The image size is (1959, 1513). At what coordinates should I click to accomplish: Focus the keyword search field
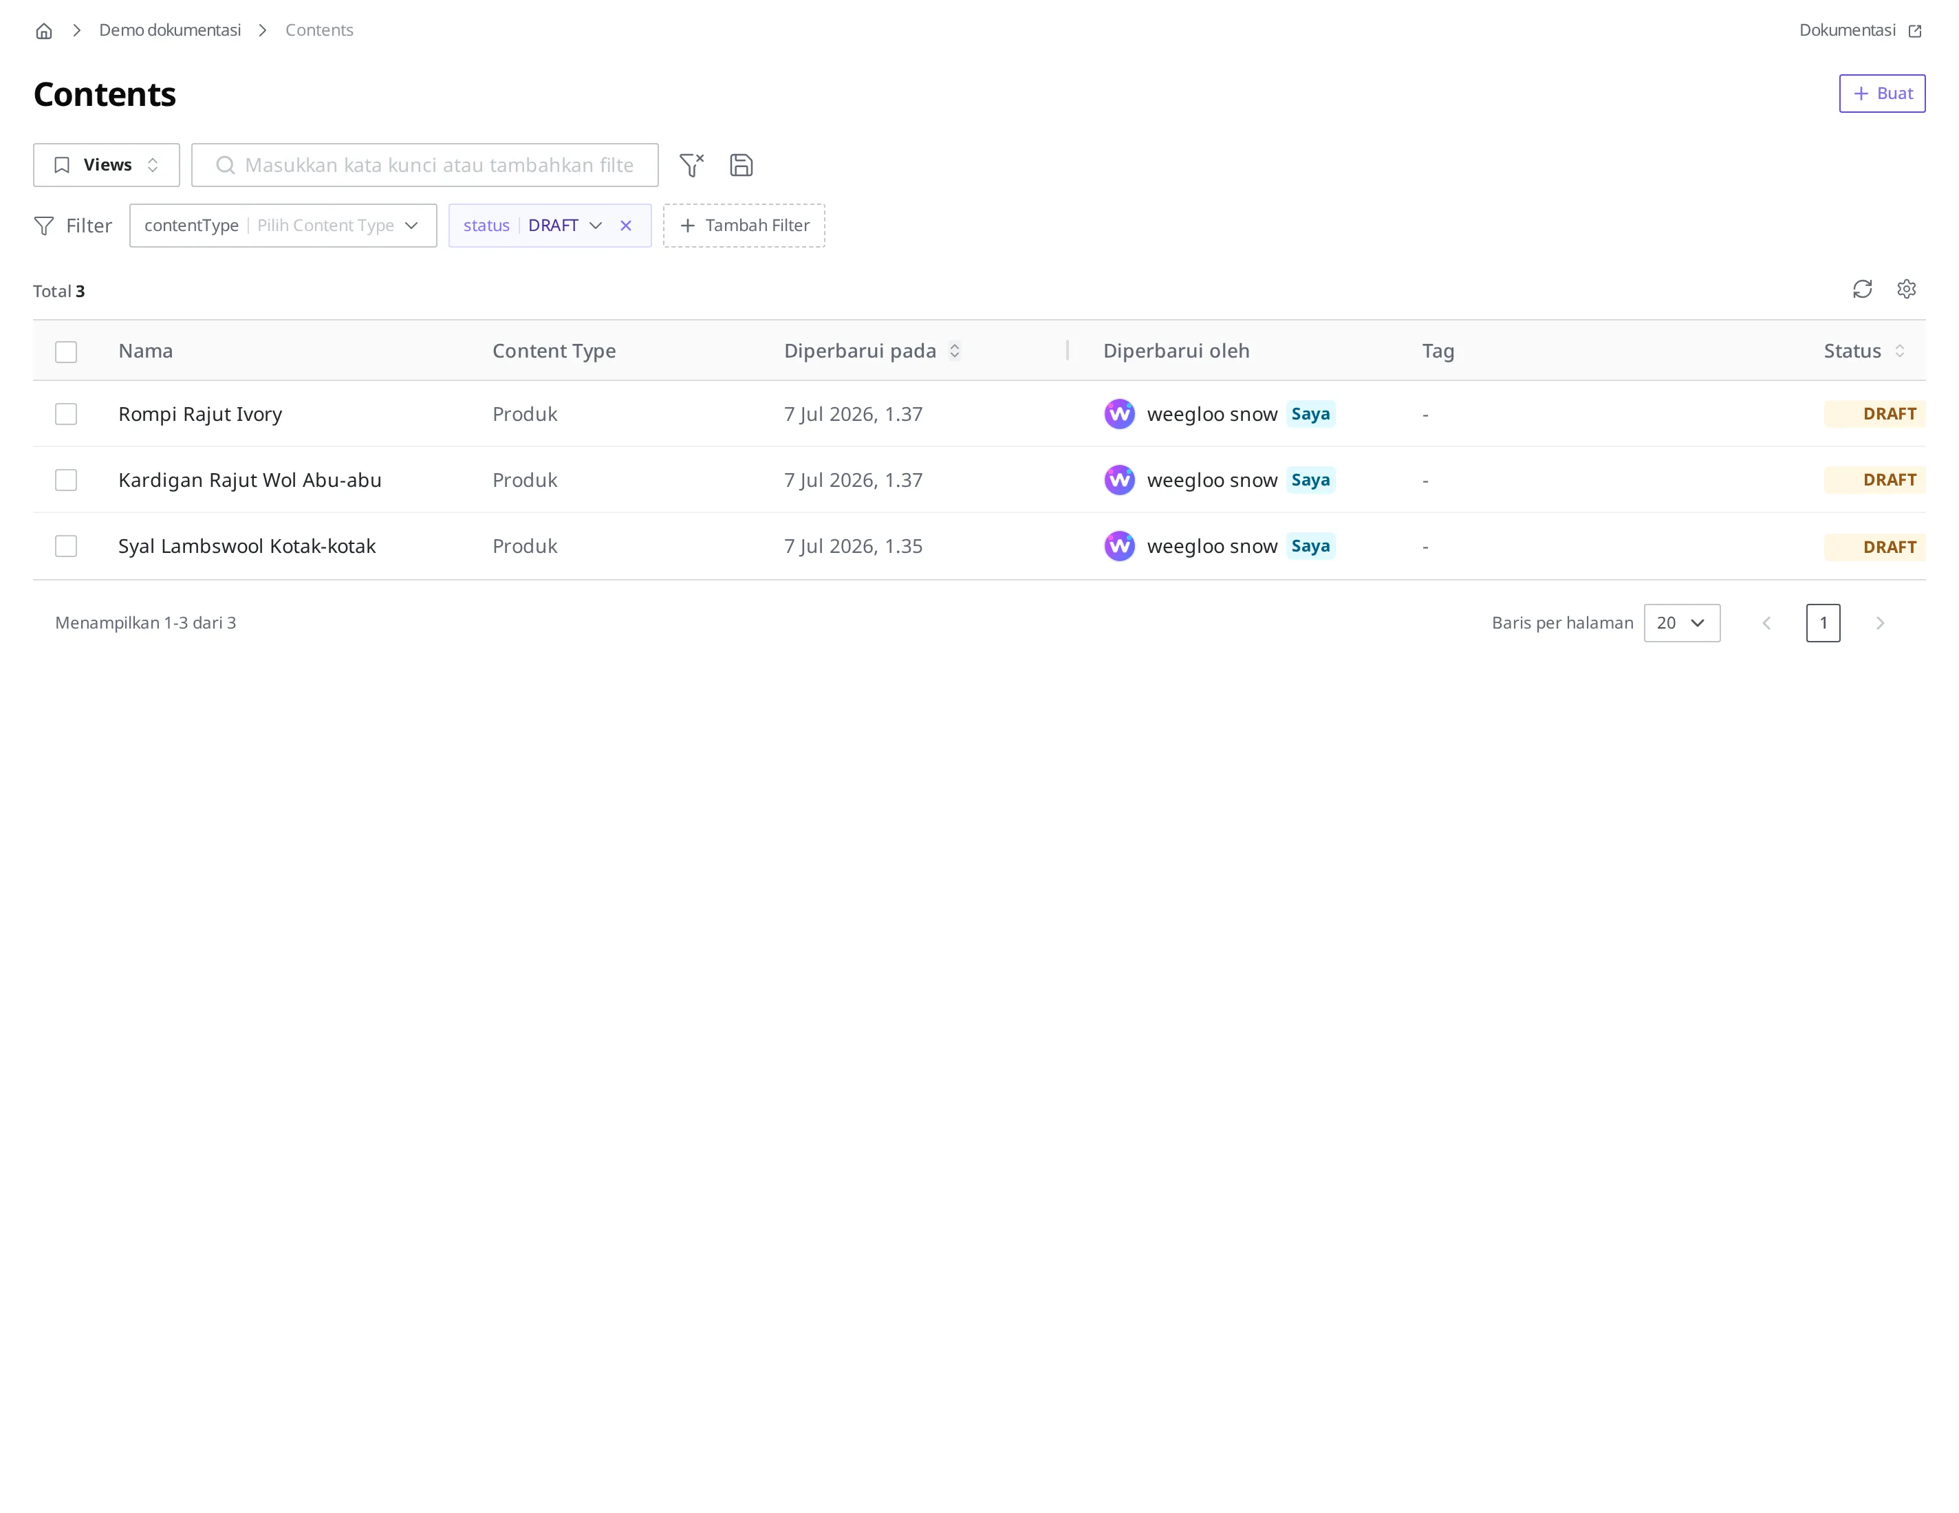click(424, 165)
